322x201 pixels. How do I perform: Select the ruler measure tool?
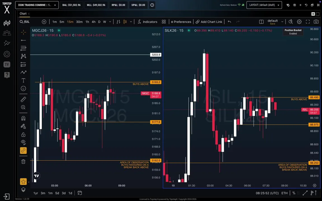(x=23, y=99)
